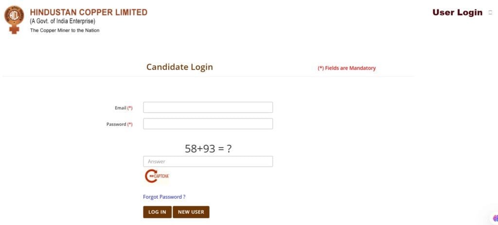Refresh the captcha using reCAPTCHA icon
Screen dimensions: 498x225
point(151,176)
